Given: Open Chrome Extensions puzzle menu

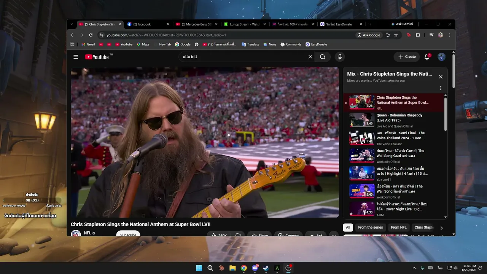Looking at the screenshot, I should [x=418, y=35].
